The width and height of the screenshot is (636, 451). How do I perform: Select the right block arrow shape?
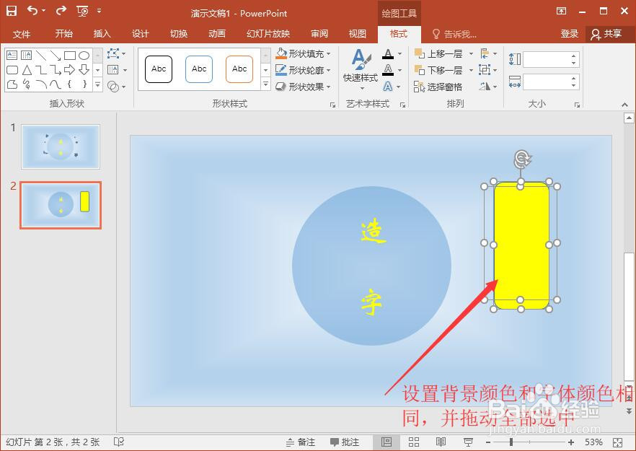(70, 70)
